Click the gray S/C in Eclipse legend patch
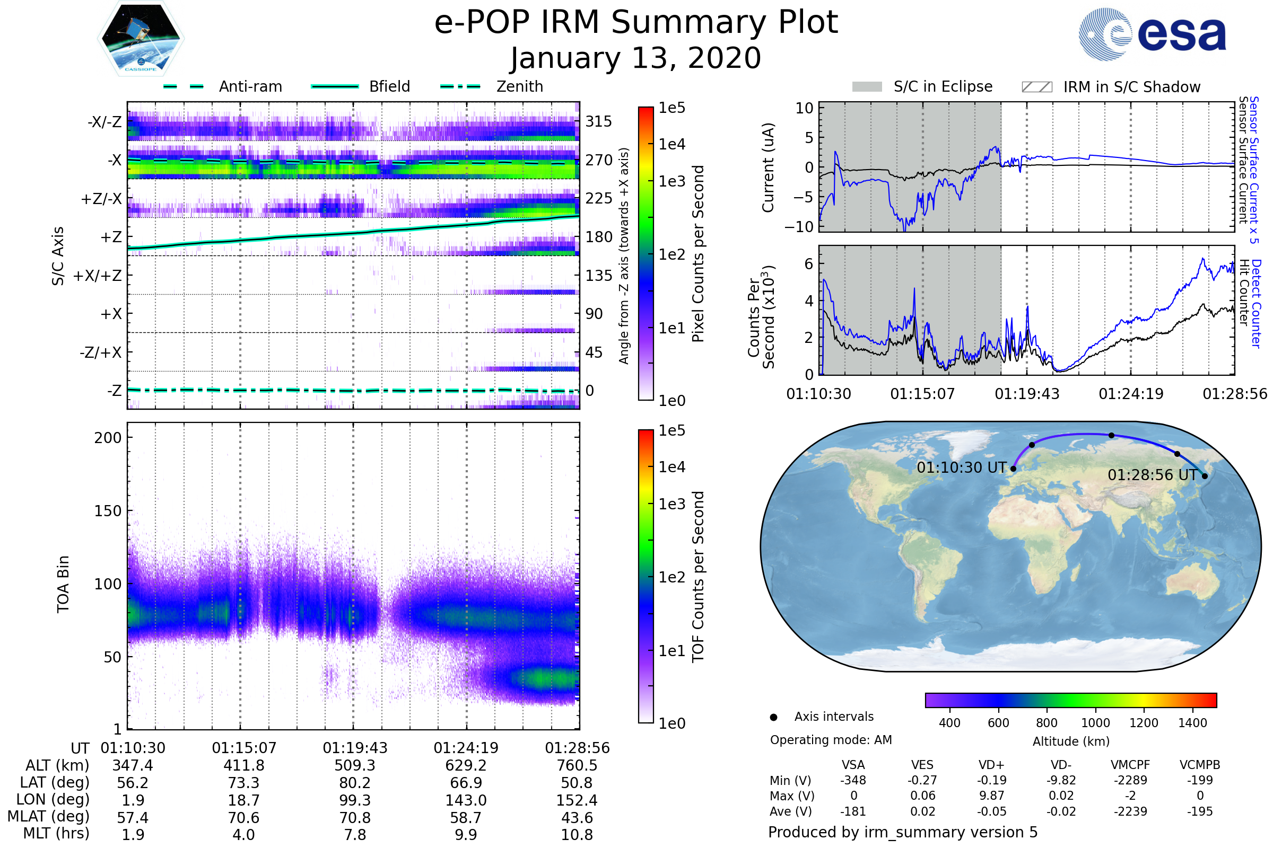Viewport: 1273px width, 848px height. 867,87
